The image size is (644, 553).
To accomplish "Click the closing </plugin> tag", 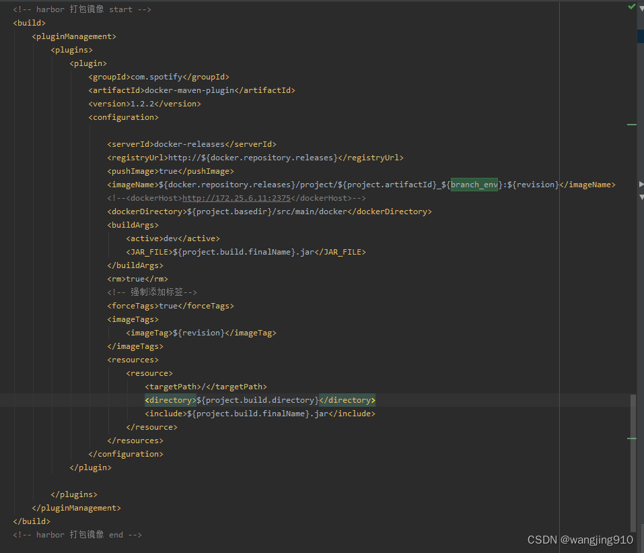I will click(x=90, y=467).
